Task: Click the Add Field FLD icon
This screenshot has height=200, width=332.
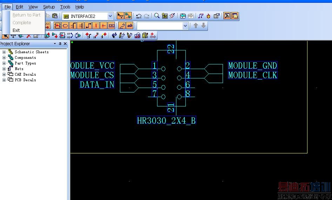Action: pyautogui.click(x=153, y=35)
